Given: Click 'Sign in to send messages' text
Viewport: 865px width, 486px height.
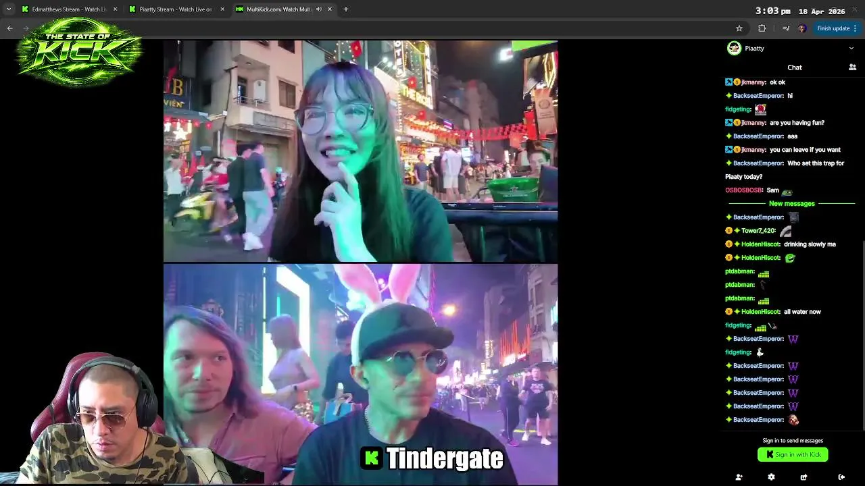Looking at the screenshot, I should pos(793,441).
